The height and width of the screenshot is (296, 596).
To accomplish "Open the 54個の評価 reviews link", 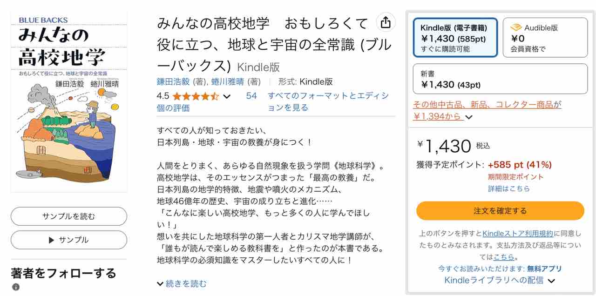I will (x=251, y=96).
